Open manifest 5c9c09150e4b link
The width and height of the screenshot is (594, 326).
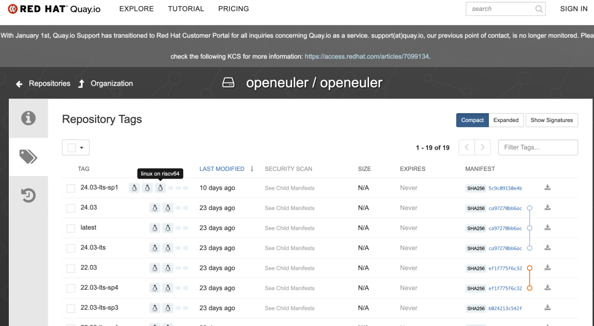[505, 188]
